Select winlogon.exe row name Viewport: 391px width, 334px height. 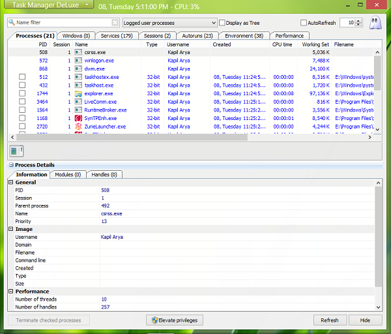[x=99, y=61]
